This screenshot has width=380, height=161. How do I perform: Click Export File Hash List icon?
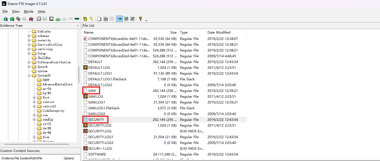tap(105, 19)
